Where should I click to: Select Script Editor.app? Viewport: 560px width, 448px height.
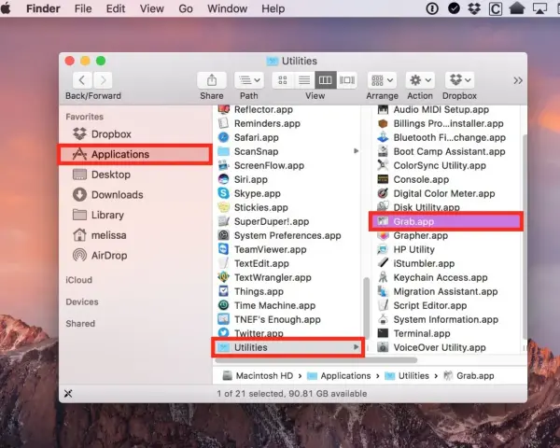[x=448, y=305]
